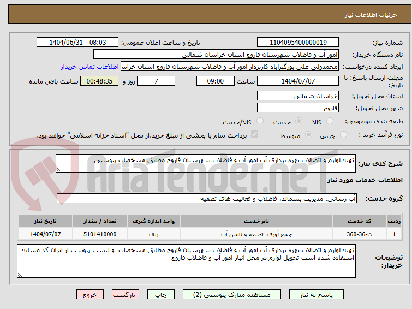
Task: Open 'مشاهده مدارک پیوستی (2)' attachments
Action: 232,295
